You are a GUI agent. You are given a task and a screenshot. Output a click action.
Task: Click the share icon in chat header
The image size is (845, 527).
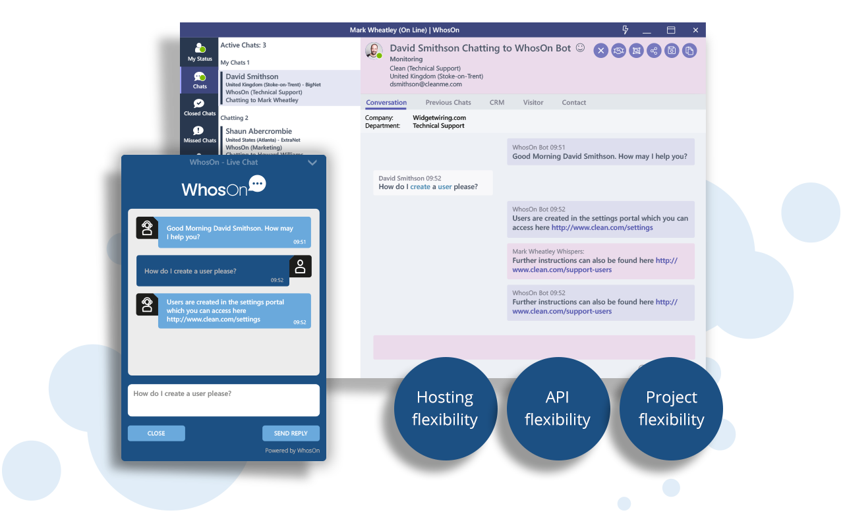(654, 51)
